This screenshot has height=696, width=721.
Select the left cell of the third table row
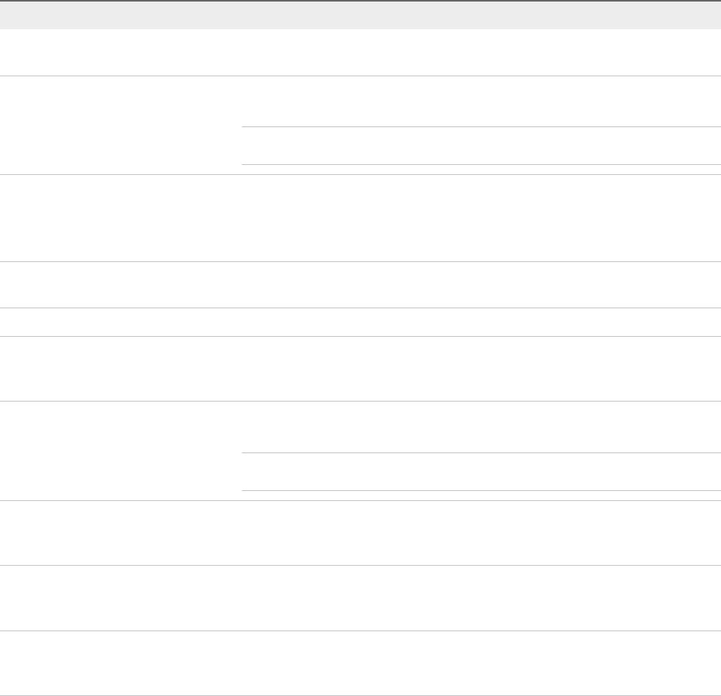(120, 218)
